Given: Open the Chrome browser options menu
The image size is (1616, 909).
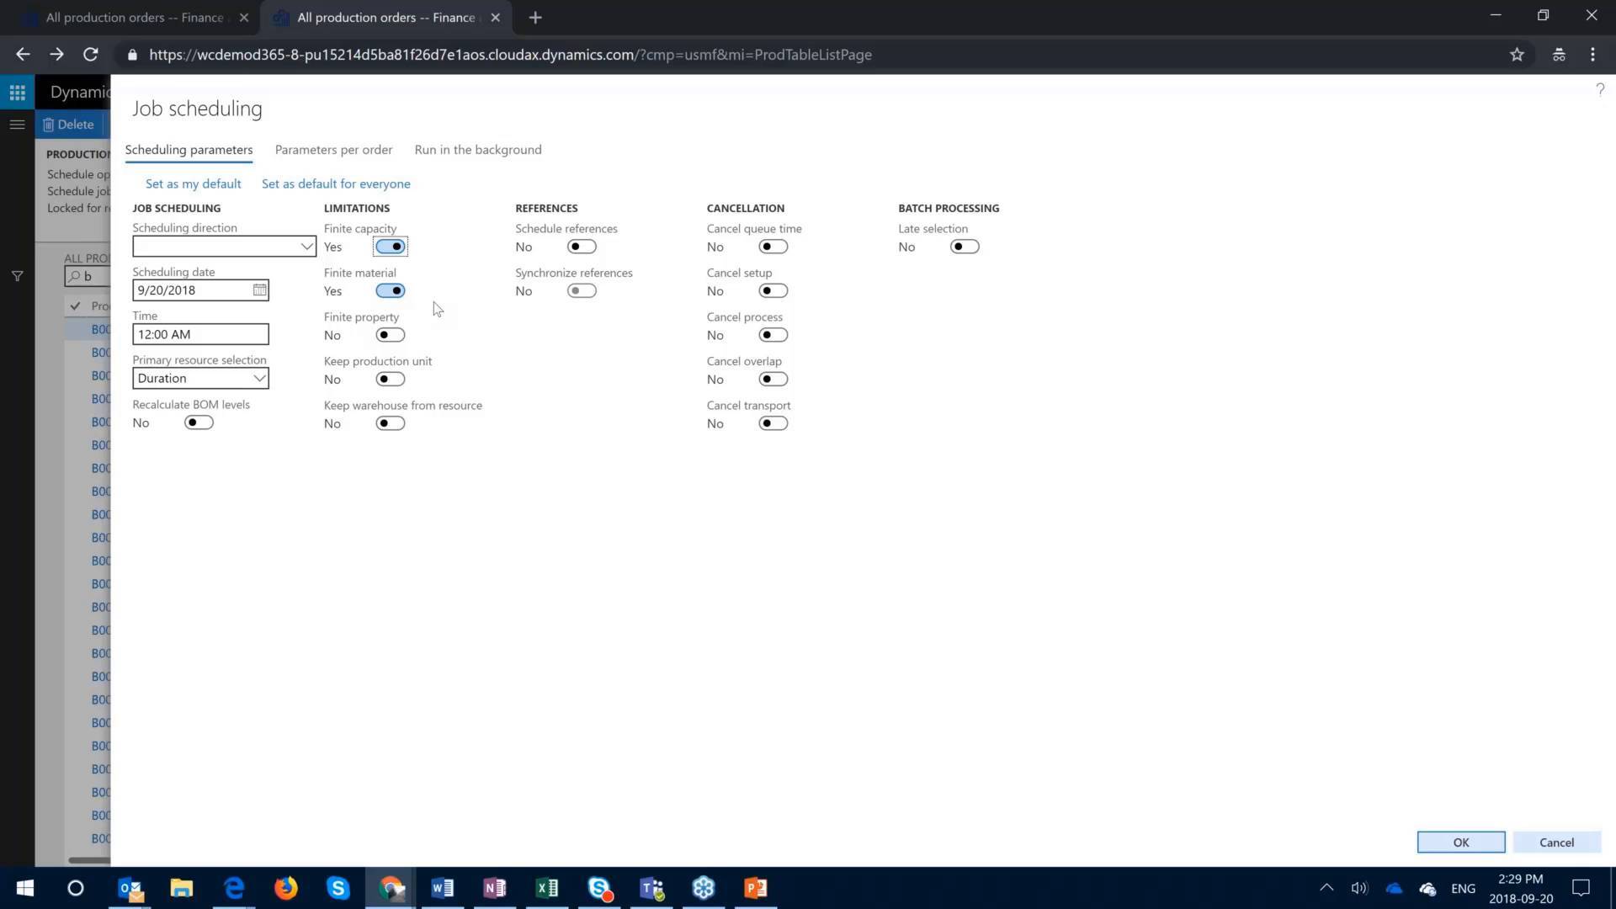Looking at the screenshot, I should [x=1592, y=54].
